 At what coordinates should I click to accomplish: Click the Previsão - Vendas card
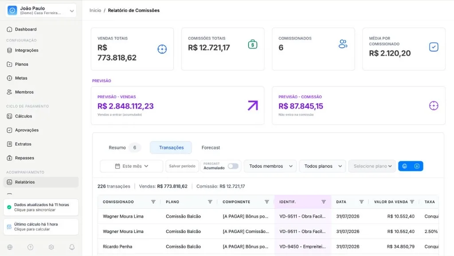pos(177,105)
